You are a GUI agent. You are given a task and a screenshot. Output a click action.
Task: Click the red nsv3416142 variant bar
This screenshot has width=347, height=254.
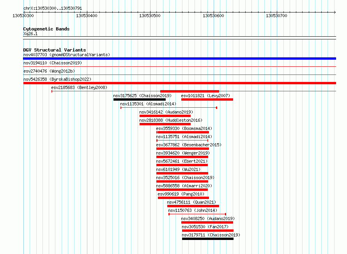tap(165, 116)
